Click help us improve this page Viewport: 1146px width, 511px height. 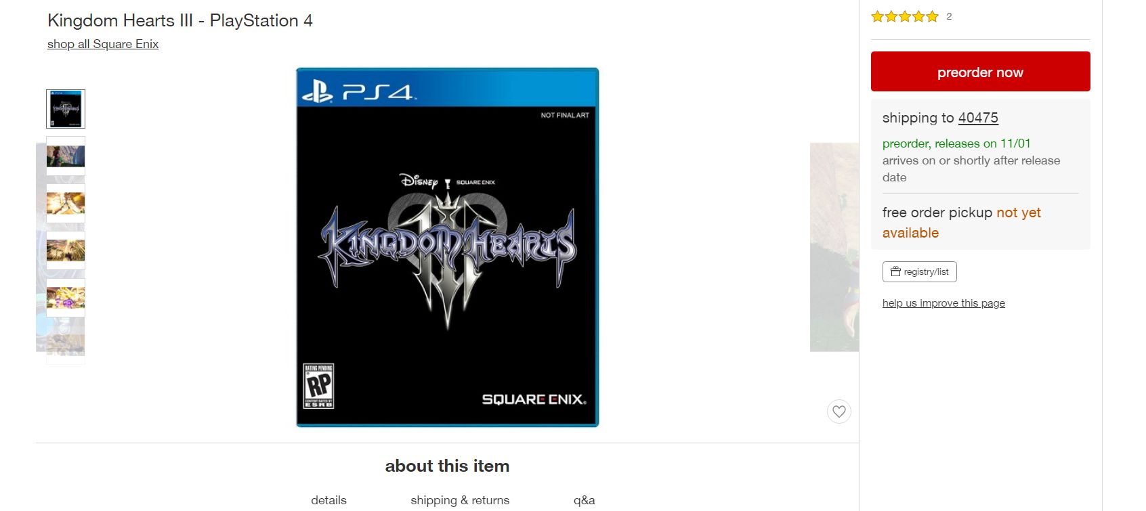(943, 303)
